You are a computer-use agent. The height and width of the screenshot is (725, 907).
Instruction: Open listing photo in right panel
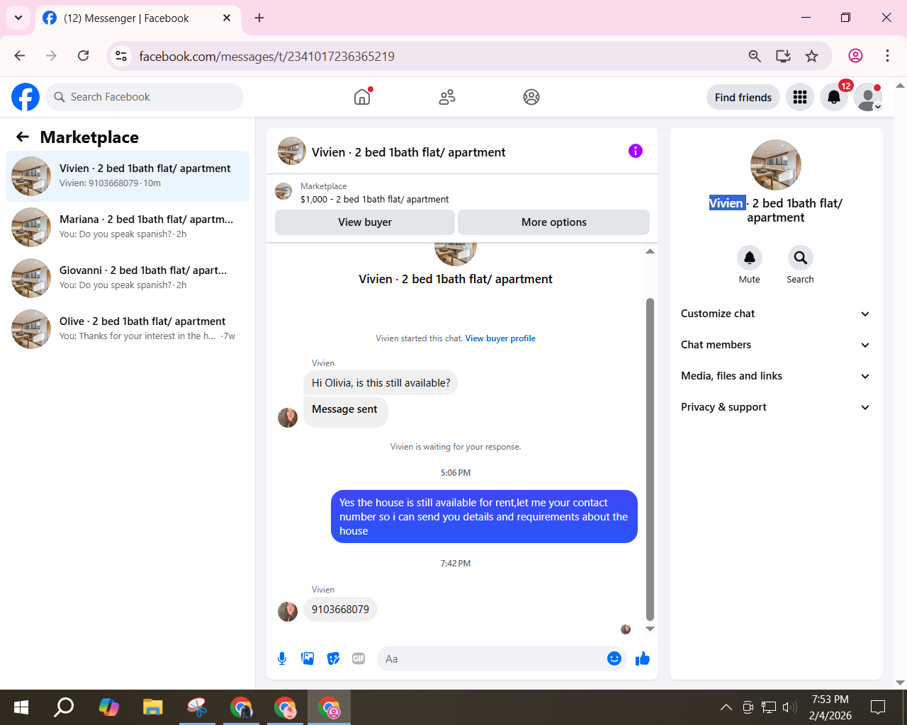[x=776, y=165]
